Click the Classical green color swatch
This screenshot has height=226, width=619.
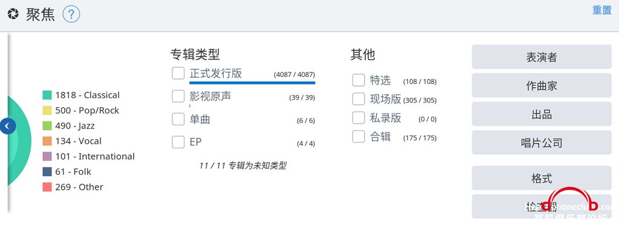[x=47, y=95]
